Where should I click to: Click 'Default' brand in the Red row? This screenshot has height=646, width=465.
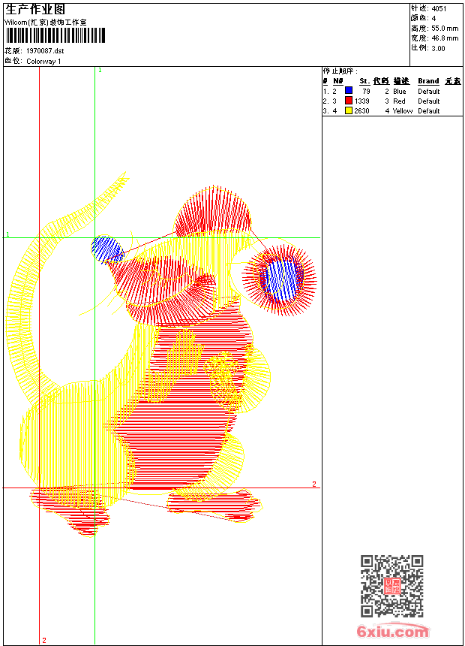coord(429,101)
